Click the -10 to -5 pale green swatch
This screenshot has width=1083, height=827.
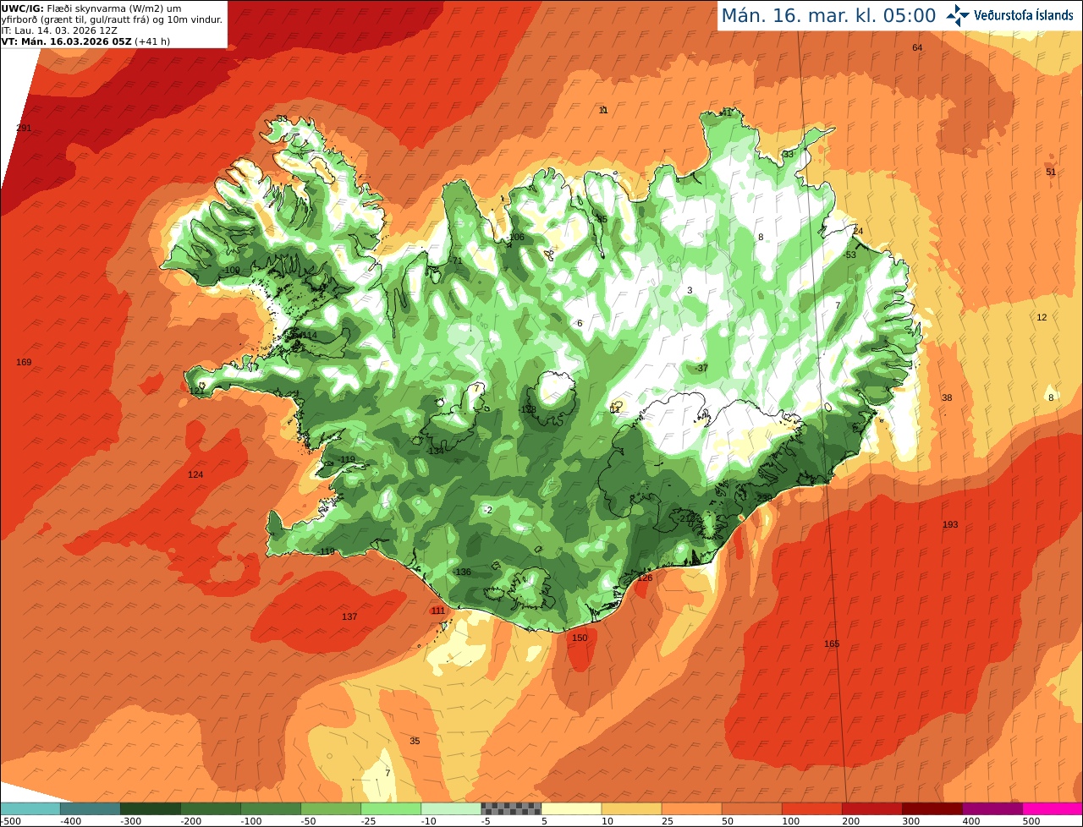point(450,808)
